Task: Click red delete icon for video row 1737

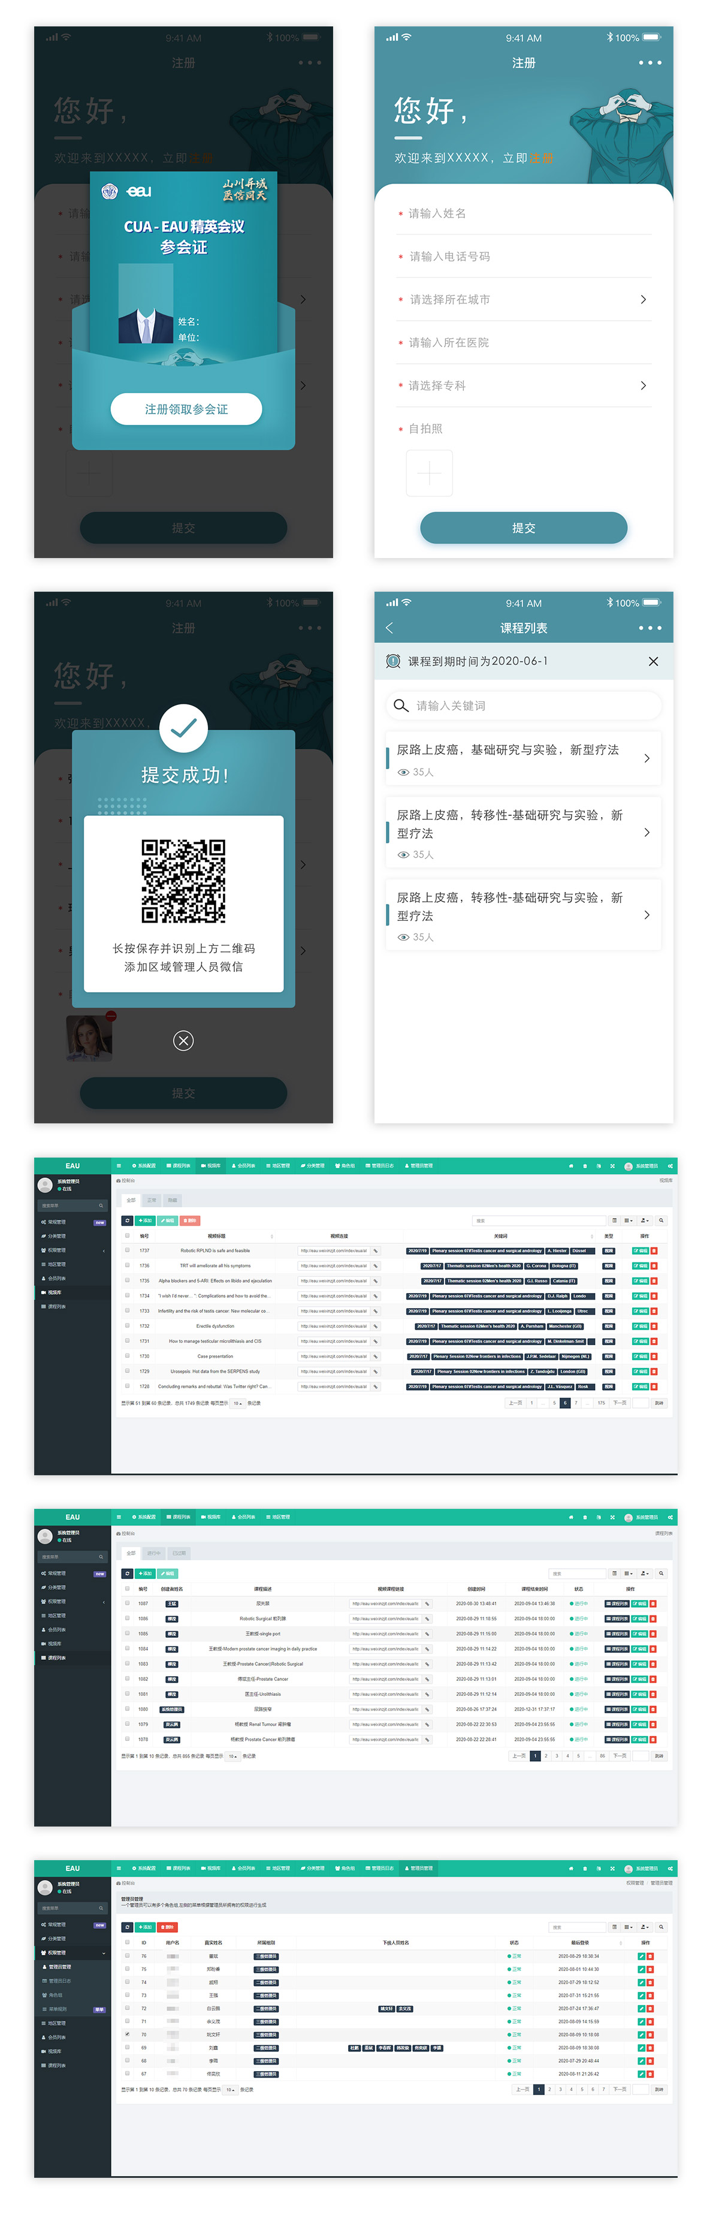Action: point(654,1251)
